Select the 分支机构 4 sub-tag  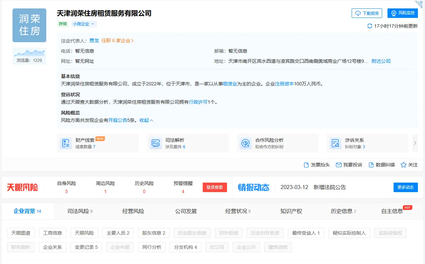click(x=185, y=247)
